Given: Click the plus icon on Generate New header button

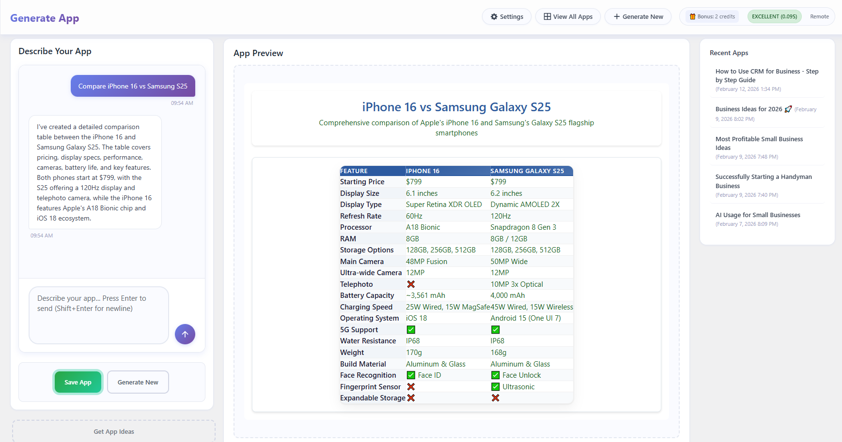Looking at the screenshot, I should click(x=616, y=16).
